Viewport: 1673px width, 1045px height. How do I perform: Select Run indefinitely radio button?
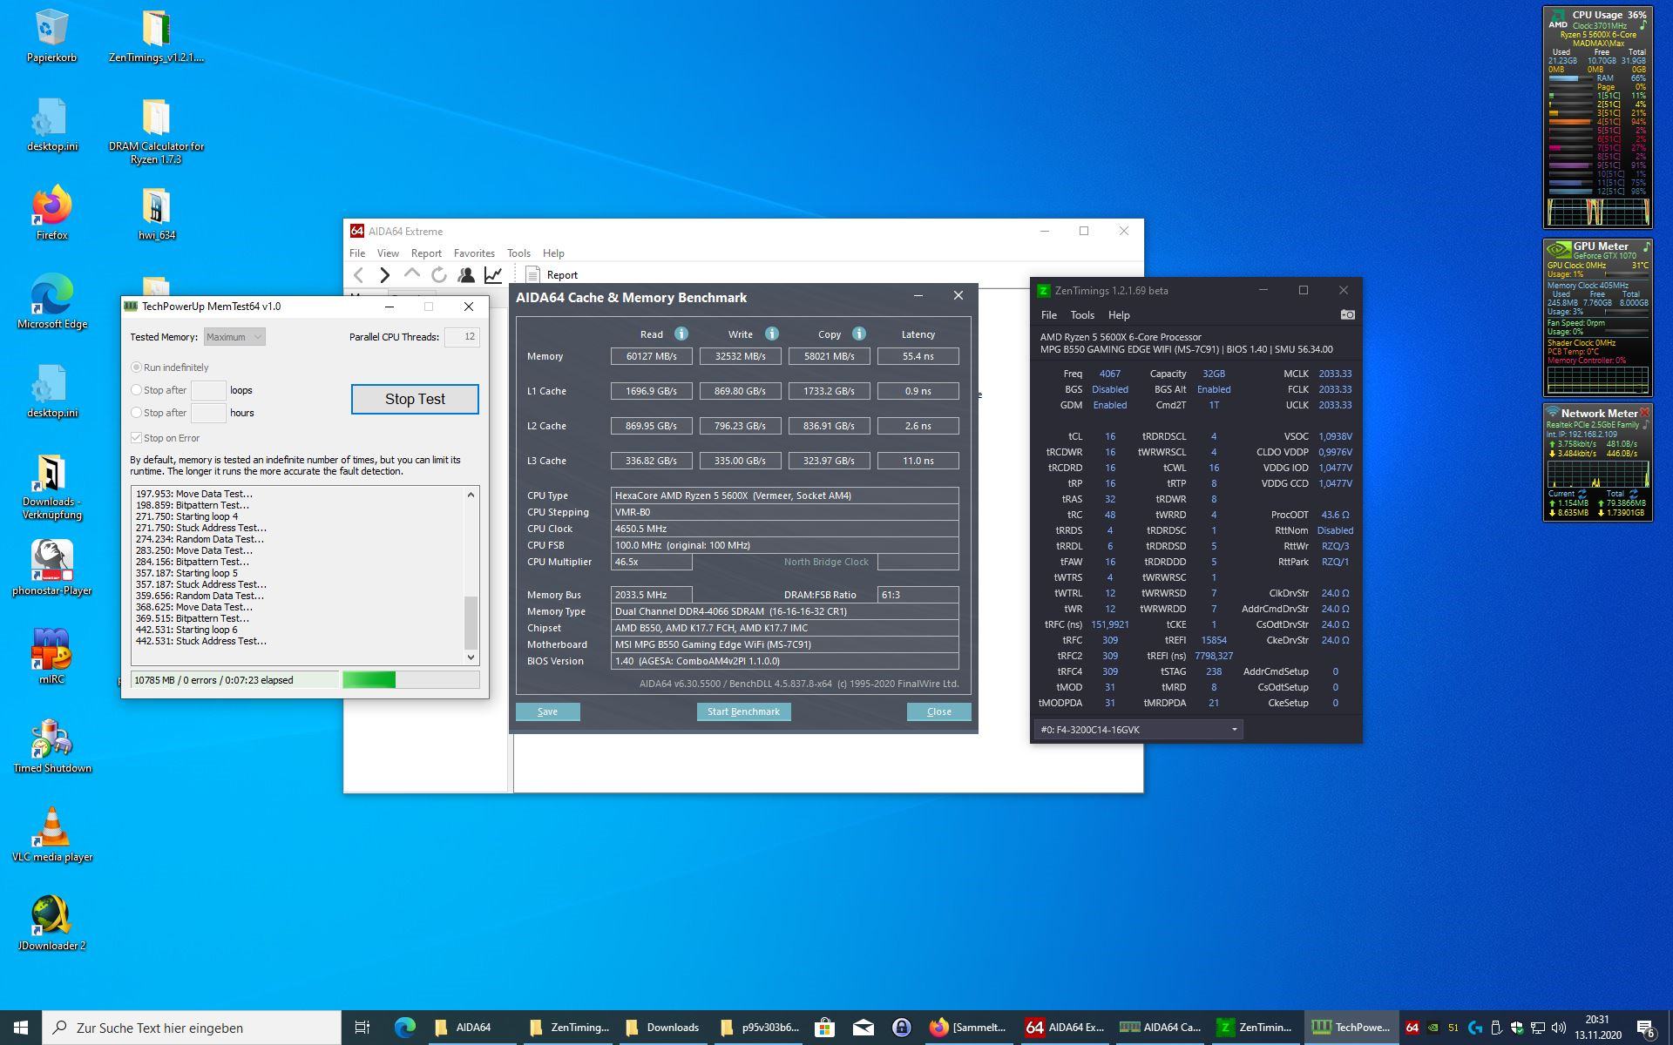click(136, 367)
